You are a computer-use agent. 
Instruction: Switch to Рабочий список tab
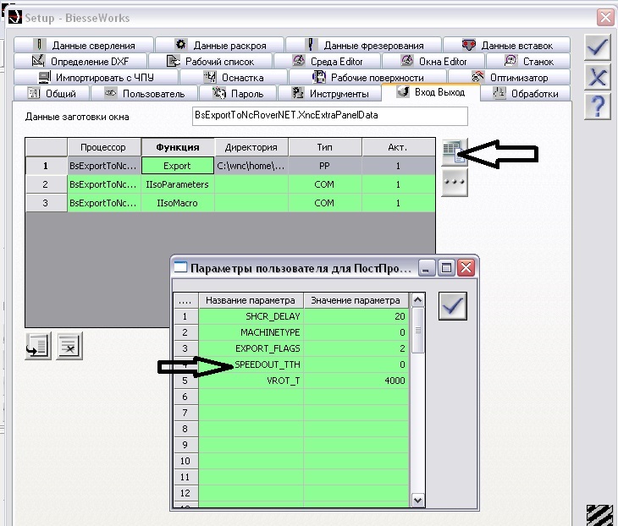210,62
